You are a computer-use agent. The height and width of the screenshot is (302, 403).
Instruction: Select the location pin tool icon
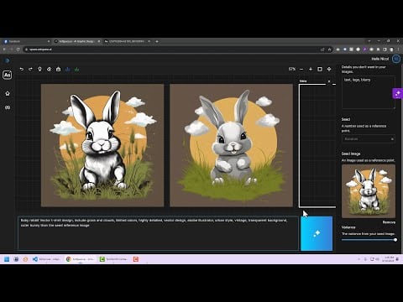point(39,69)
